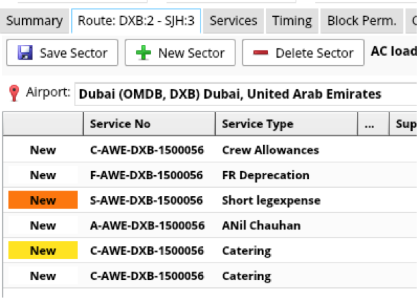Go to the Timing tab

coord(292,21)
